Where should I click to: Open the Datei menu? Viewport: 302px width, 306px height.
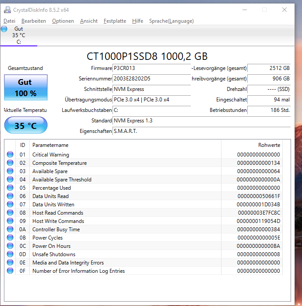point(9,21)
